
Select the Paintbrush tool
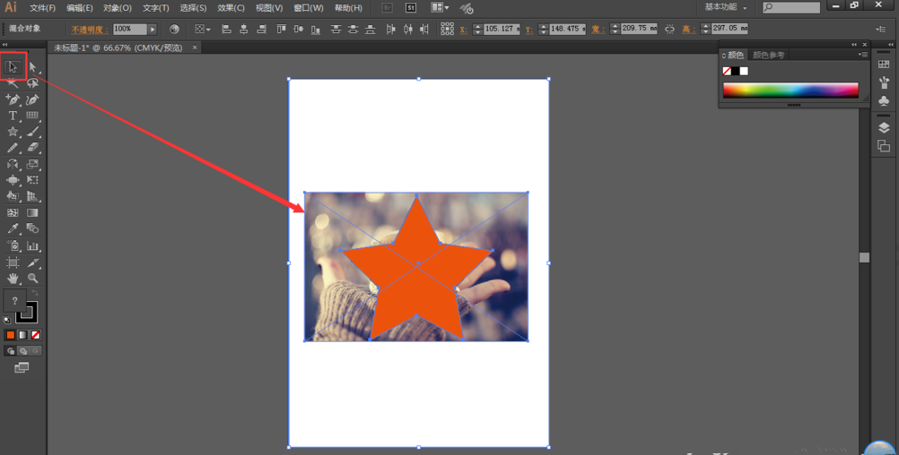coord(32,132)
